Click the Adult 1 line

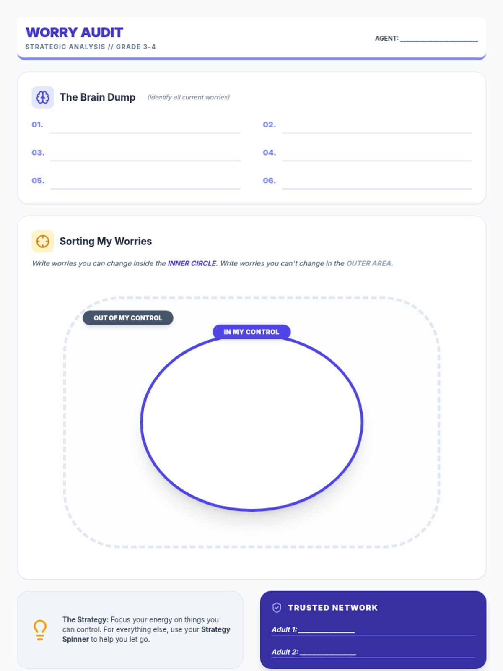tap(327, 629)
